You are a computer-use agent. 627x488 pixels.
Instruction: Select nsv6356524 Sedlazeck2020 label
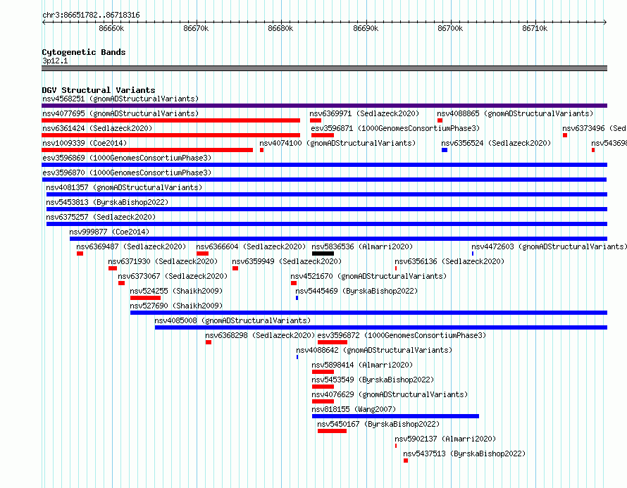(496, 143)
